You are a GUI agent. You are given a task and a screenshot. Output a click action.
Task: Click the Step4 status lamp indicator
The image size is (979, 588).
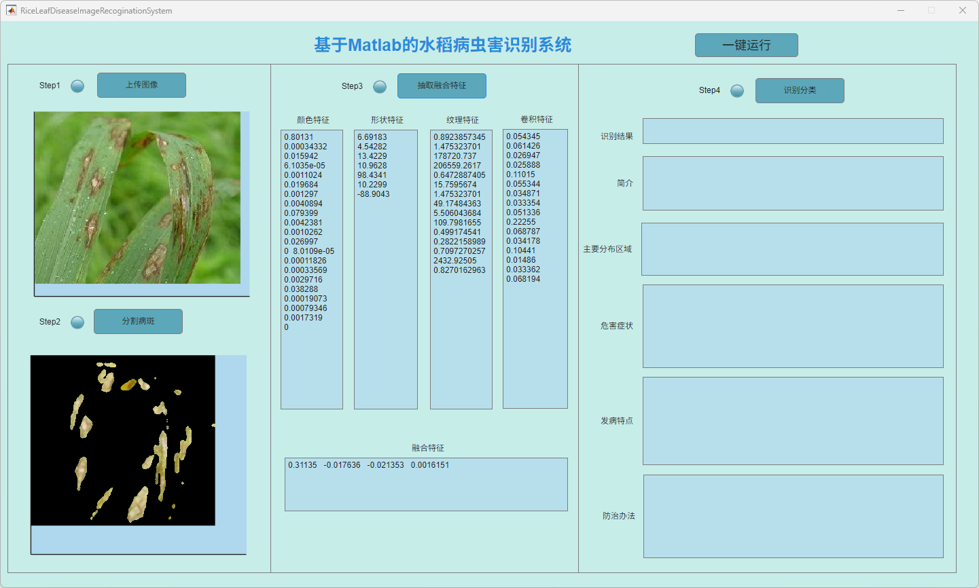737,90
